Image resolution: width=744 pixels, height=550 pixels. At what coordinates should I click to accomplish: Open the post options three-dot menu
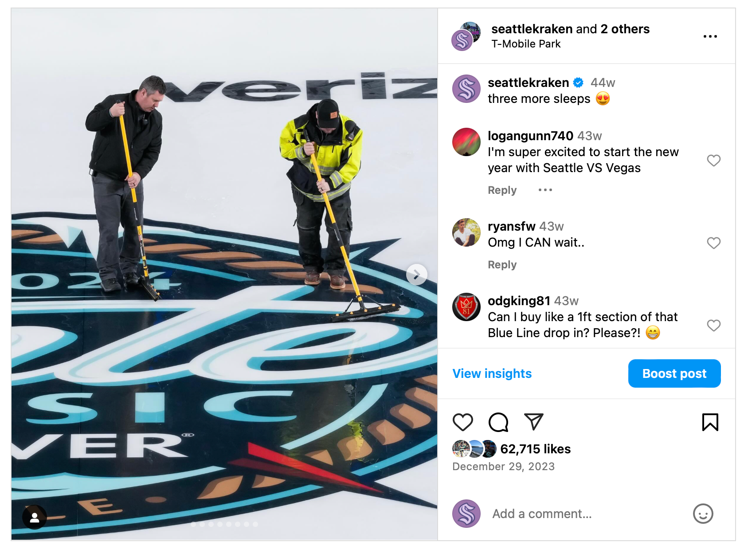[x=710, y=36]
